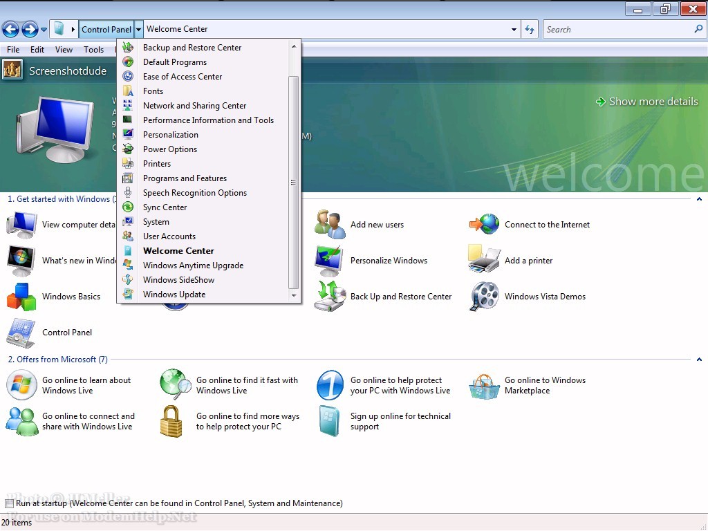Screen dimensions: 708x531
Task: Click the Refresh button beside address bar
Action: pyautogui.click(x=530, y=29)
